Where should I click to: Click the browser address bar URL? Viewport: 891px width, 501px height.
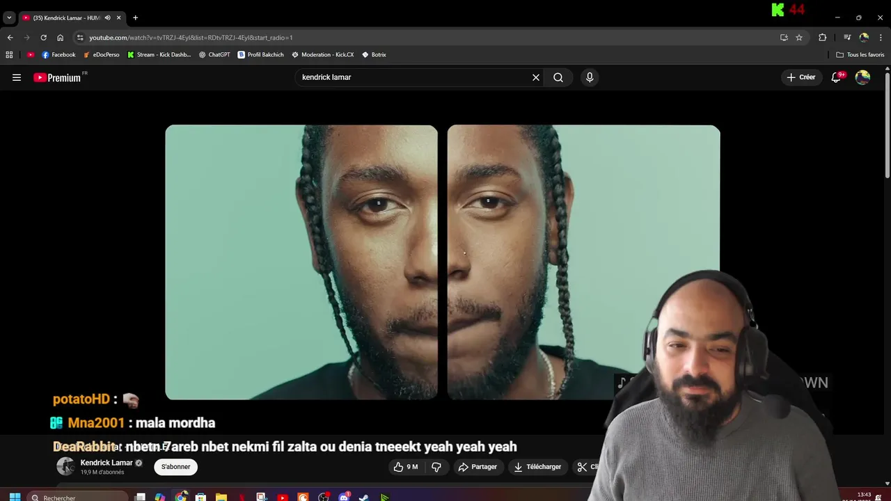pyautogui.click(x=191, y=38)
